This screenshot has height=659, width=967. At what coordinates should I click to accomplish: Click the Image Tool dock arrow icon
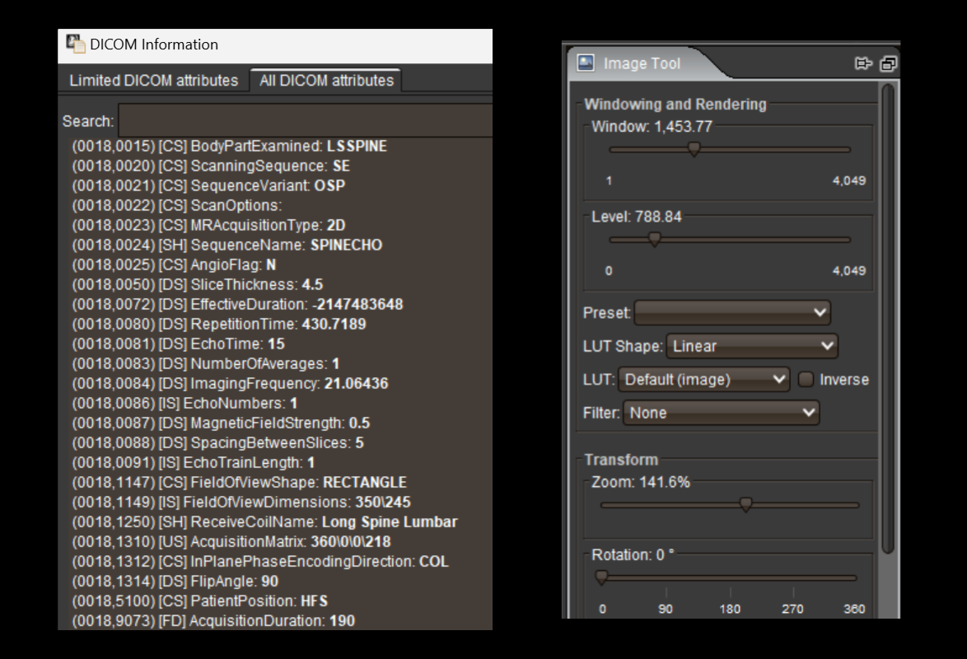[x=863, y=63]
